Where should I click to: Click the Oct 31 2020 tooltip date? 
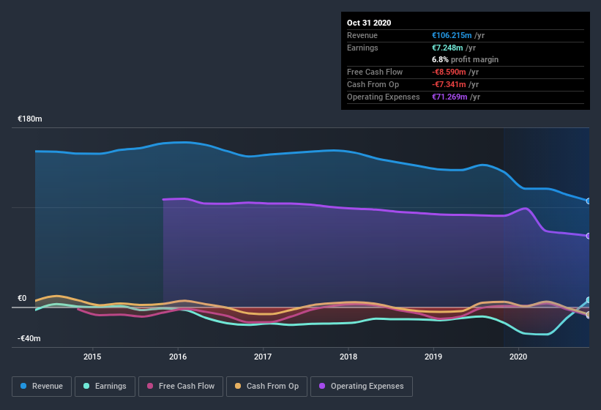click(x=369, y=23)
